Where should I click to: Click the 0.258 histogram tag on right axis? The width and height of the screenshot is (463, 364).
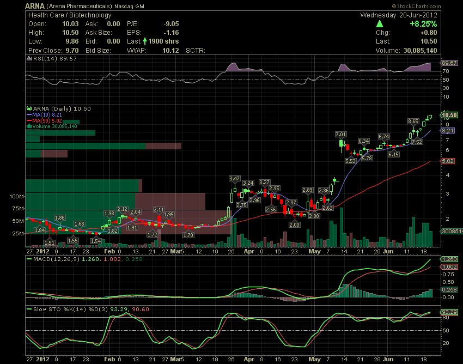[x=449, y=289]
